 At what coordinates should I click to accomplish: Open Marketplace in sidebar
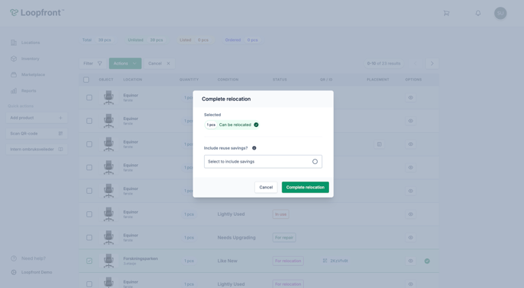click(33, 74)
